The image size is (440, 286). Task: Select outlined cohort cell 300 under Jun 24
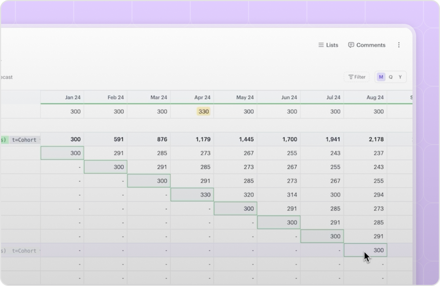click(x=279, y=222)
